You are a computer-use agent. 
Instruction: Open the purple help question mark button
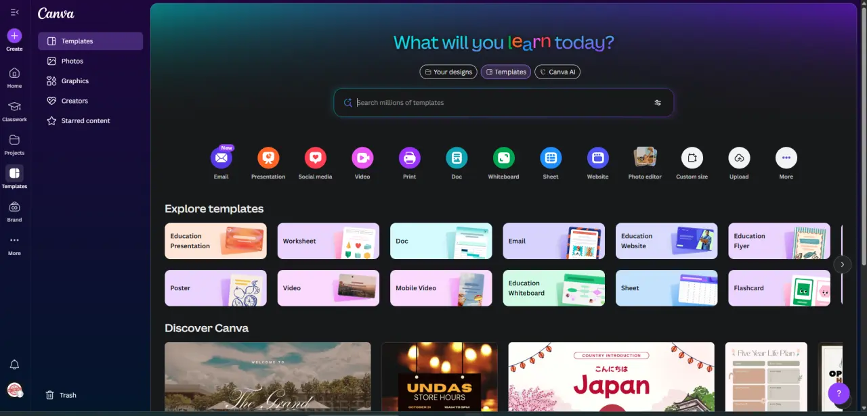(839, 393)
